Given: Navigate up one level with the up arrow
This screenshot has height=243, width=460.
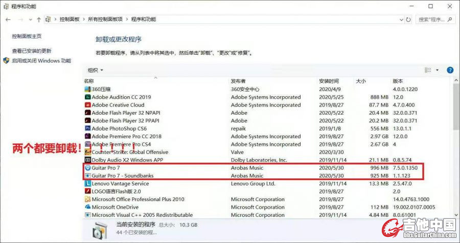Looking at the screenshot, I should (x=39, y=19).
